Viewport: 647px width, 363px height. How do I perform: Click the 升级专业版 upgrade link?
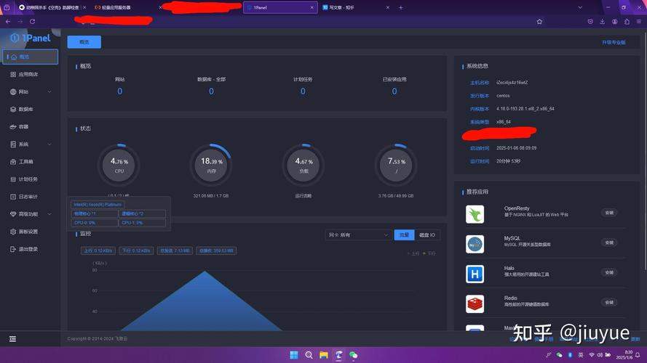[614, 42]
